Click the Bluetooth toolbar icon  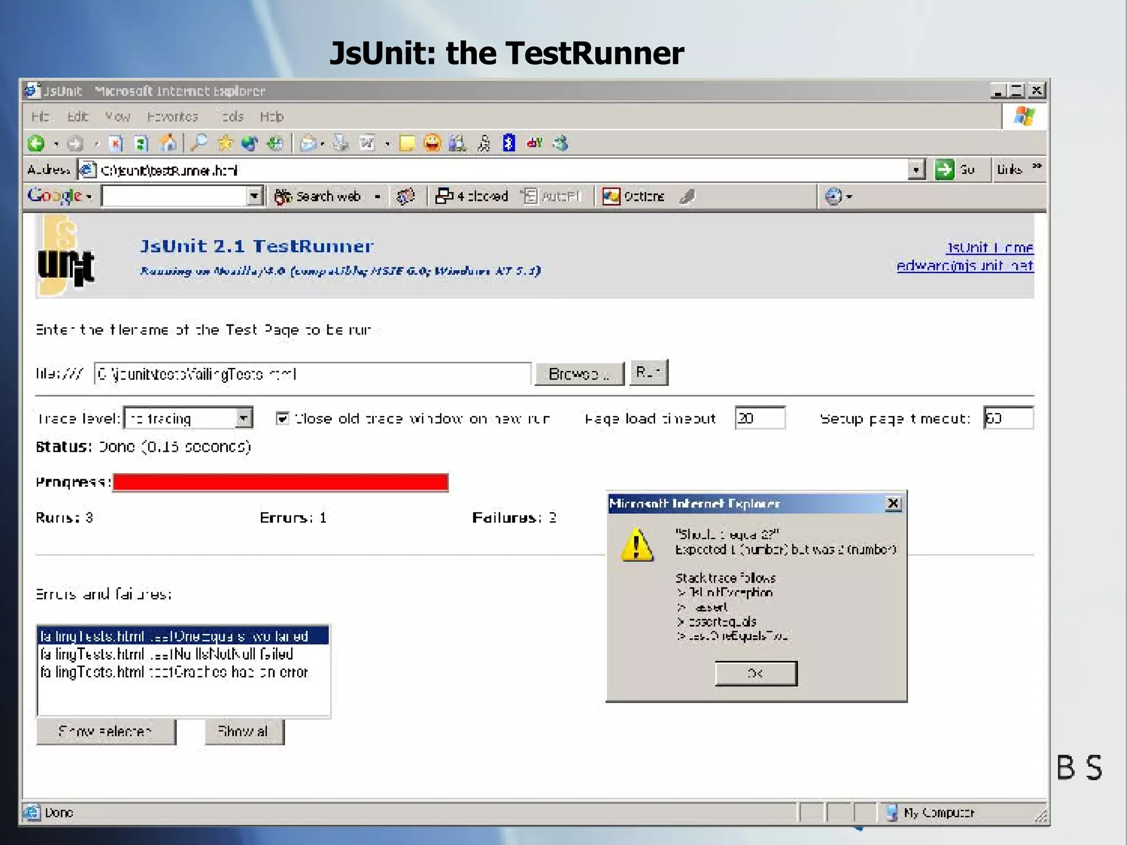click(509, 143)
